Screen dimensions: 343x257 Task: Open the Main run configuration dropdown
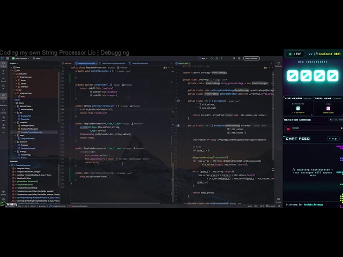(x=203, y=58)
